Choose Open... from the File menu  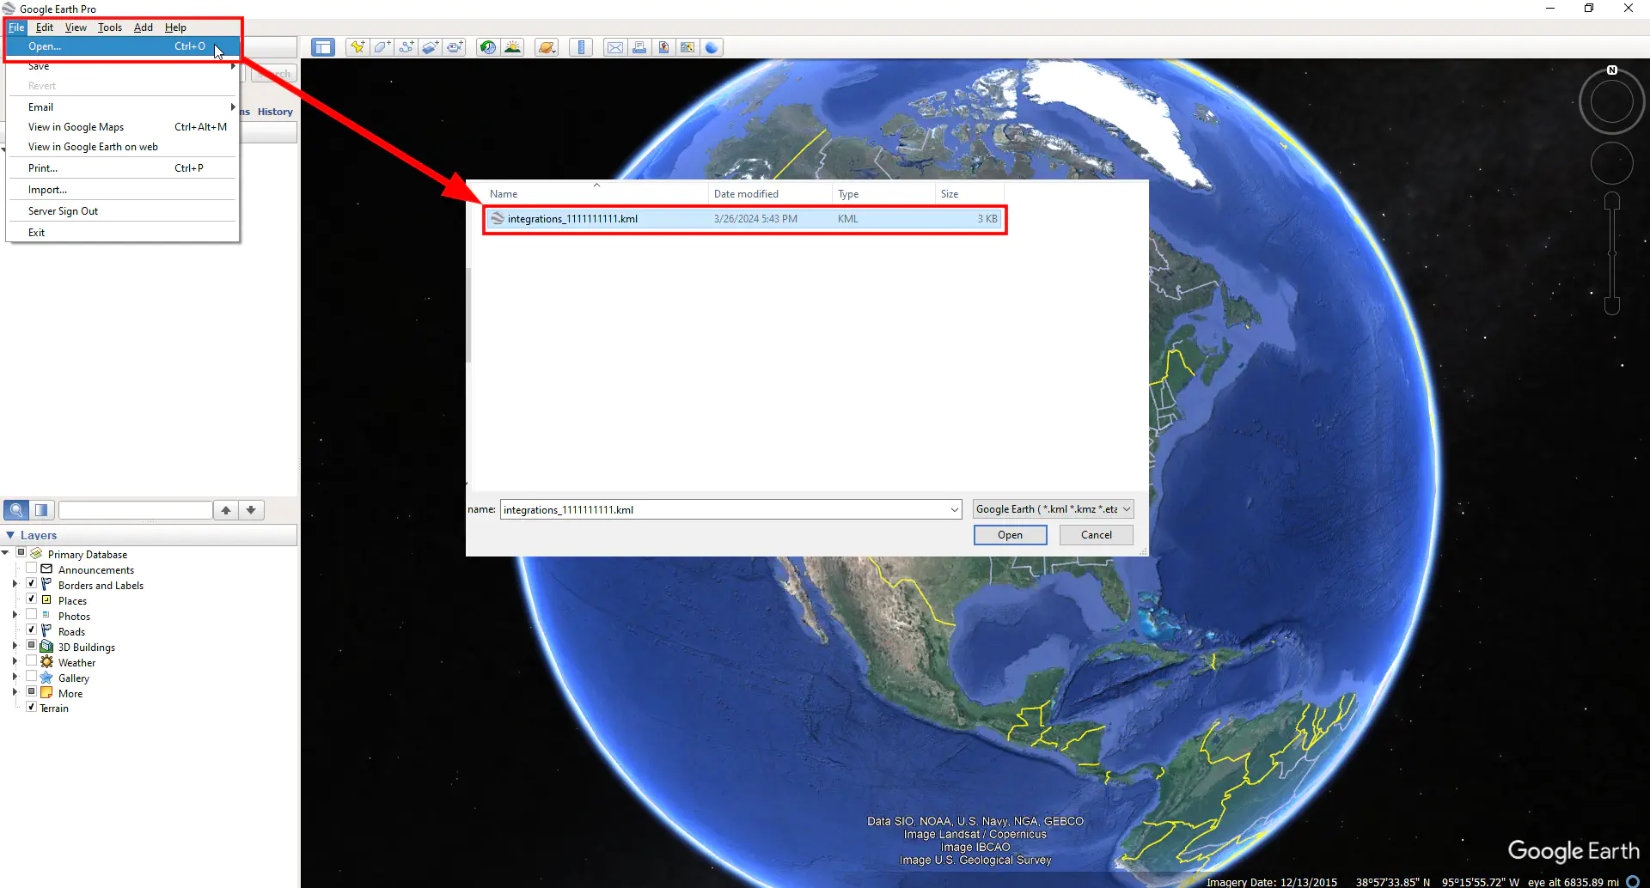tap(122, 46)
